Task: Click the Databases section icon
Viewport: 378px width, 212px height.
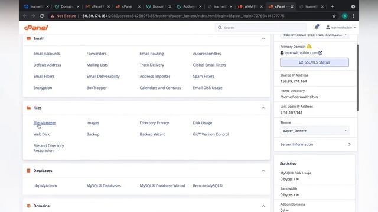Action: coord(28,170)
